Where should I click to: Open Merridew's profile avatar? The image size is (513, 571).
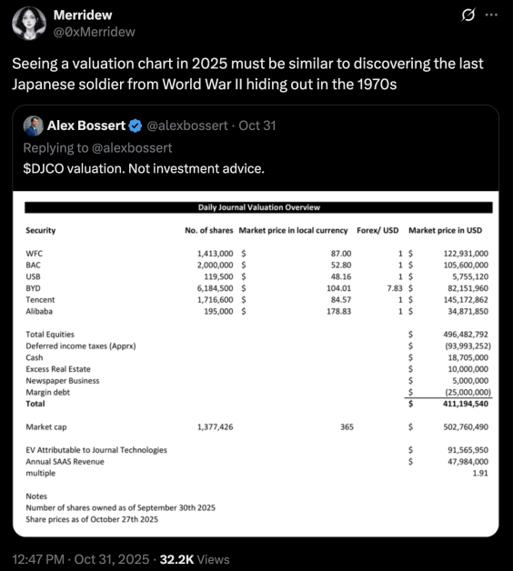click(x=29, y=24)
